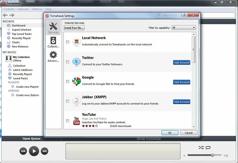Skip to the next track
The image size is (238, 163).
coord(45,151)
